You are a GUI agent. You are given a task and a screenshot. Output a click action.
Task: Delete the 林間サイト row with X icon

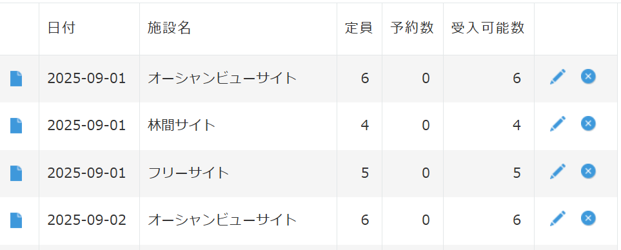(x=588, y=124)
